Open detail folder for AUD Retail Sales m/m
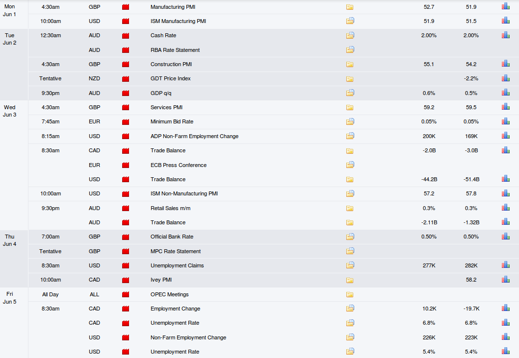519x358 pixels. click(350, 208)
